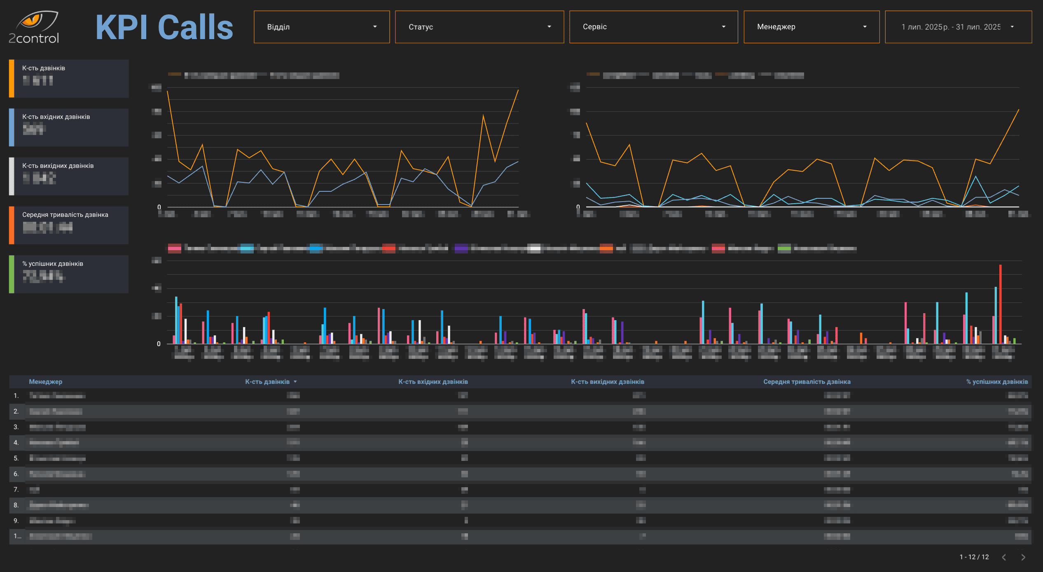Select the К-сть дзвінків scorecard
Viewport: 1043px width, 572px height.
(69, 79)
